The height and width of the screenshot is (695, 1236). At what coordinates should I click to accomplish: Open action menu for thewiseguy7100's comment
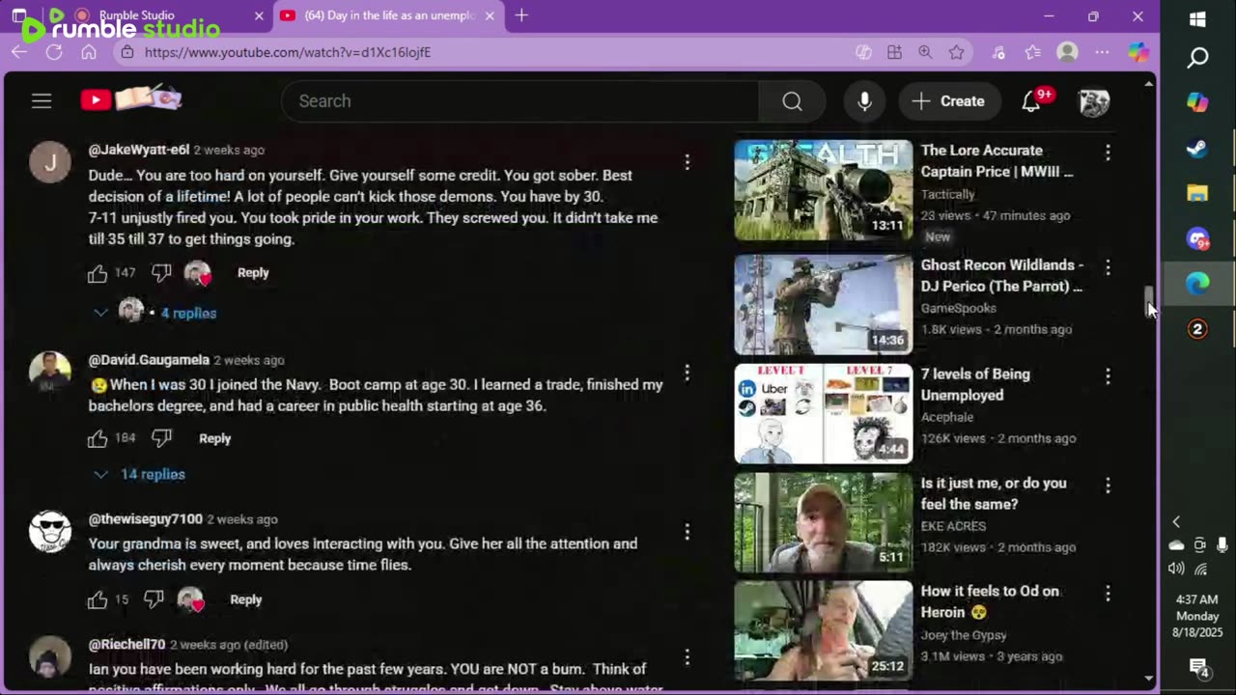click(688, 532)
